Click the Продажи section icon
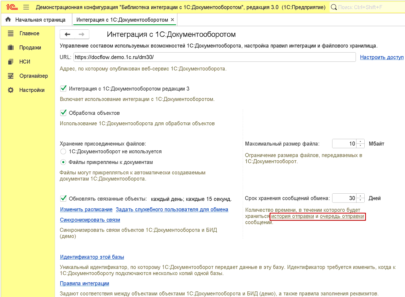Image resolution: width=405 pixels, height=297 pixels. 11,48
